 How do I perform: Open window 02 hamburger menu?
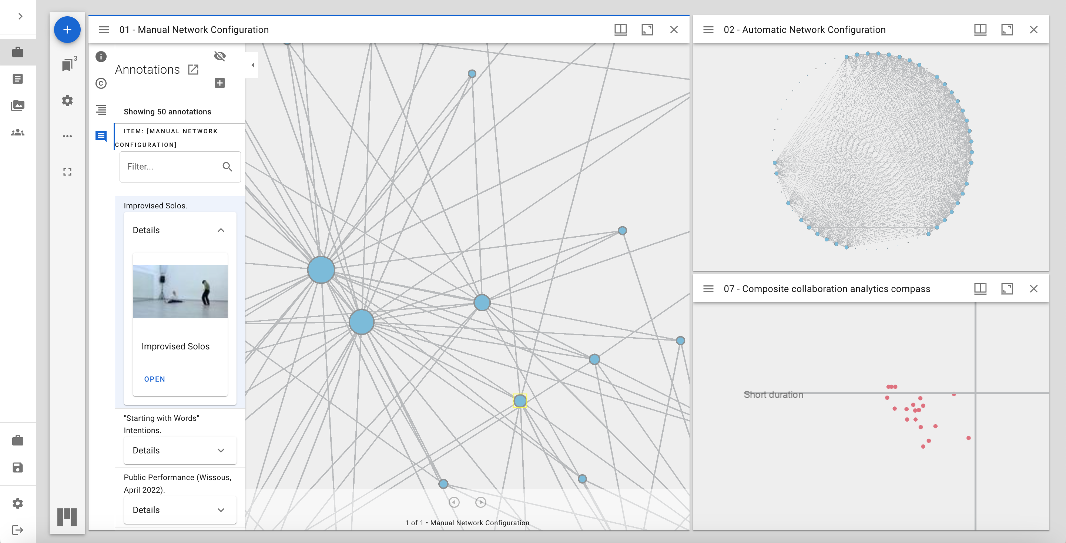708,30
